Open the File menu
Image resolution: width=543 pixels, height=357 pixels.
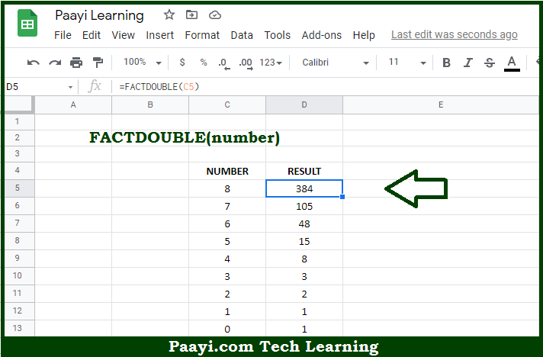click(x=63, y=35)
